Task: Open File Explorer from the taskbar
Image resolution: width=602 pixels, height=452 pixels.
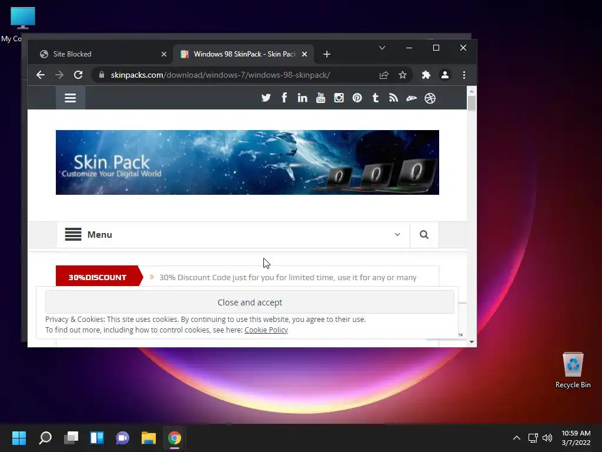Action: coord(149,438)
